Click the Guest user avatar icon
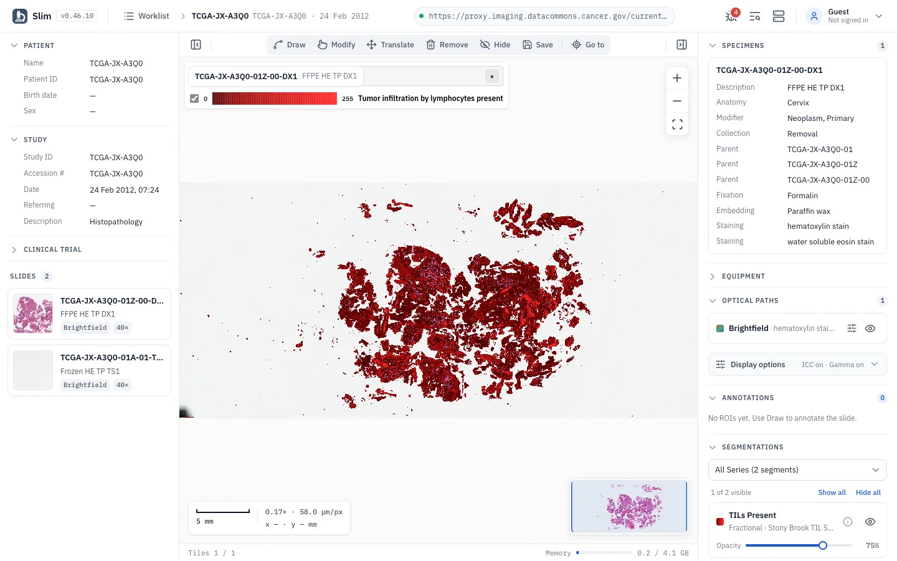Screen dimensions: 897x561 [814, 16]
